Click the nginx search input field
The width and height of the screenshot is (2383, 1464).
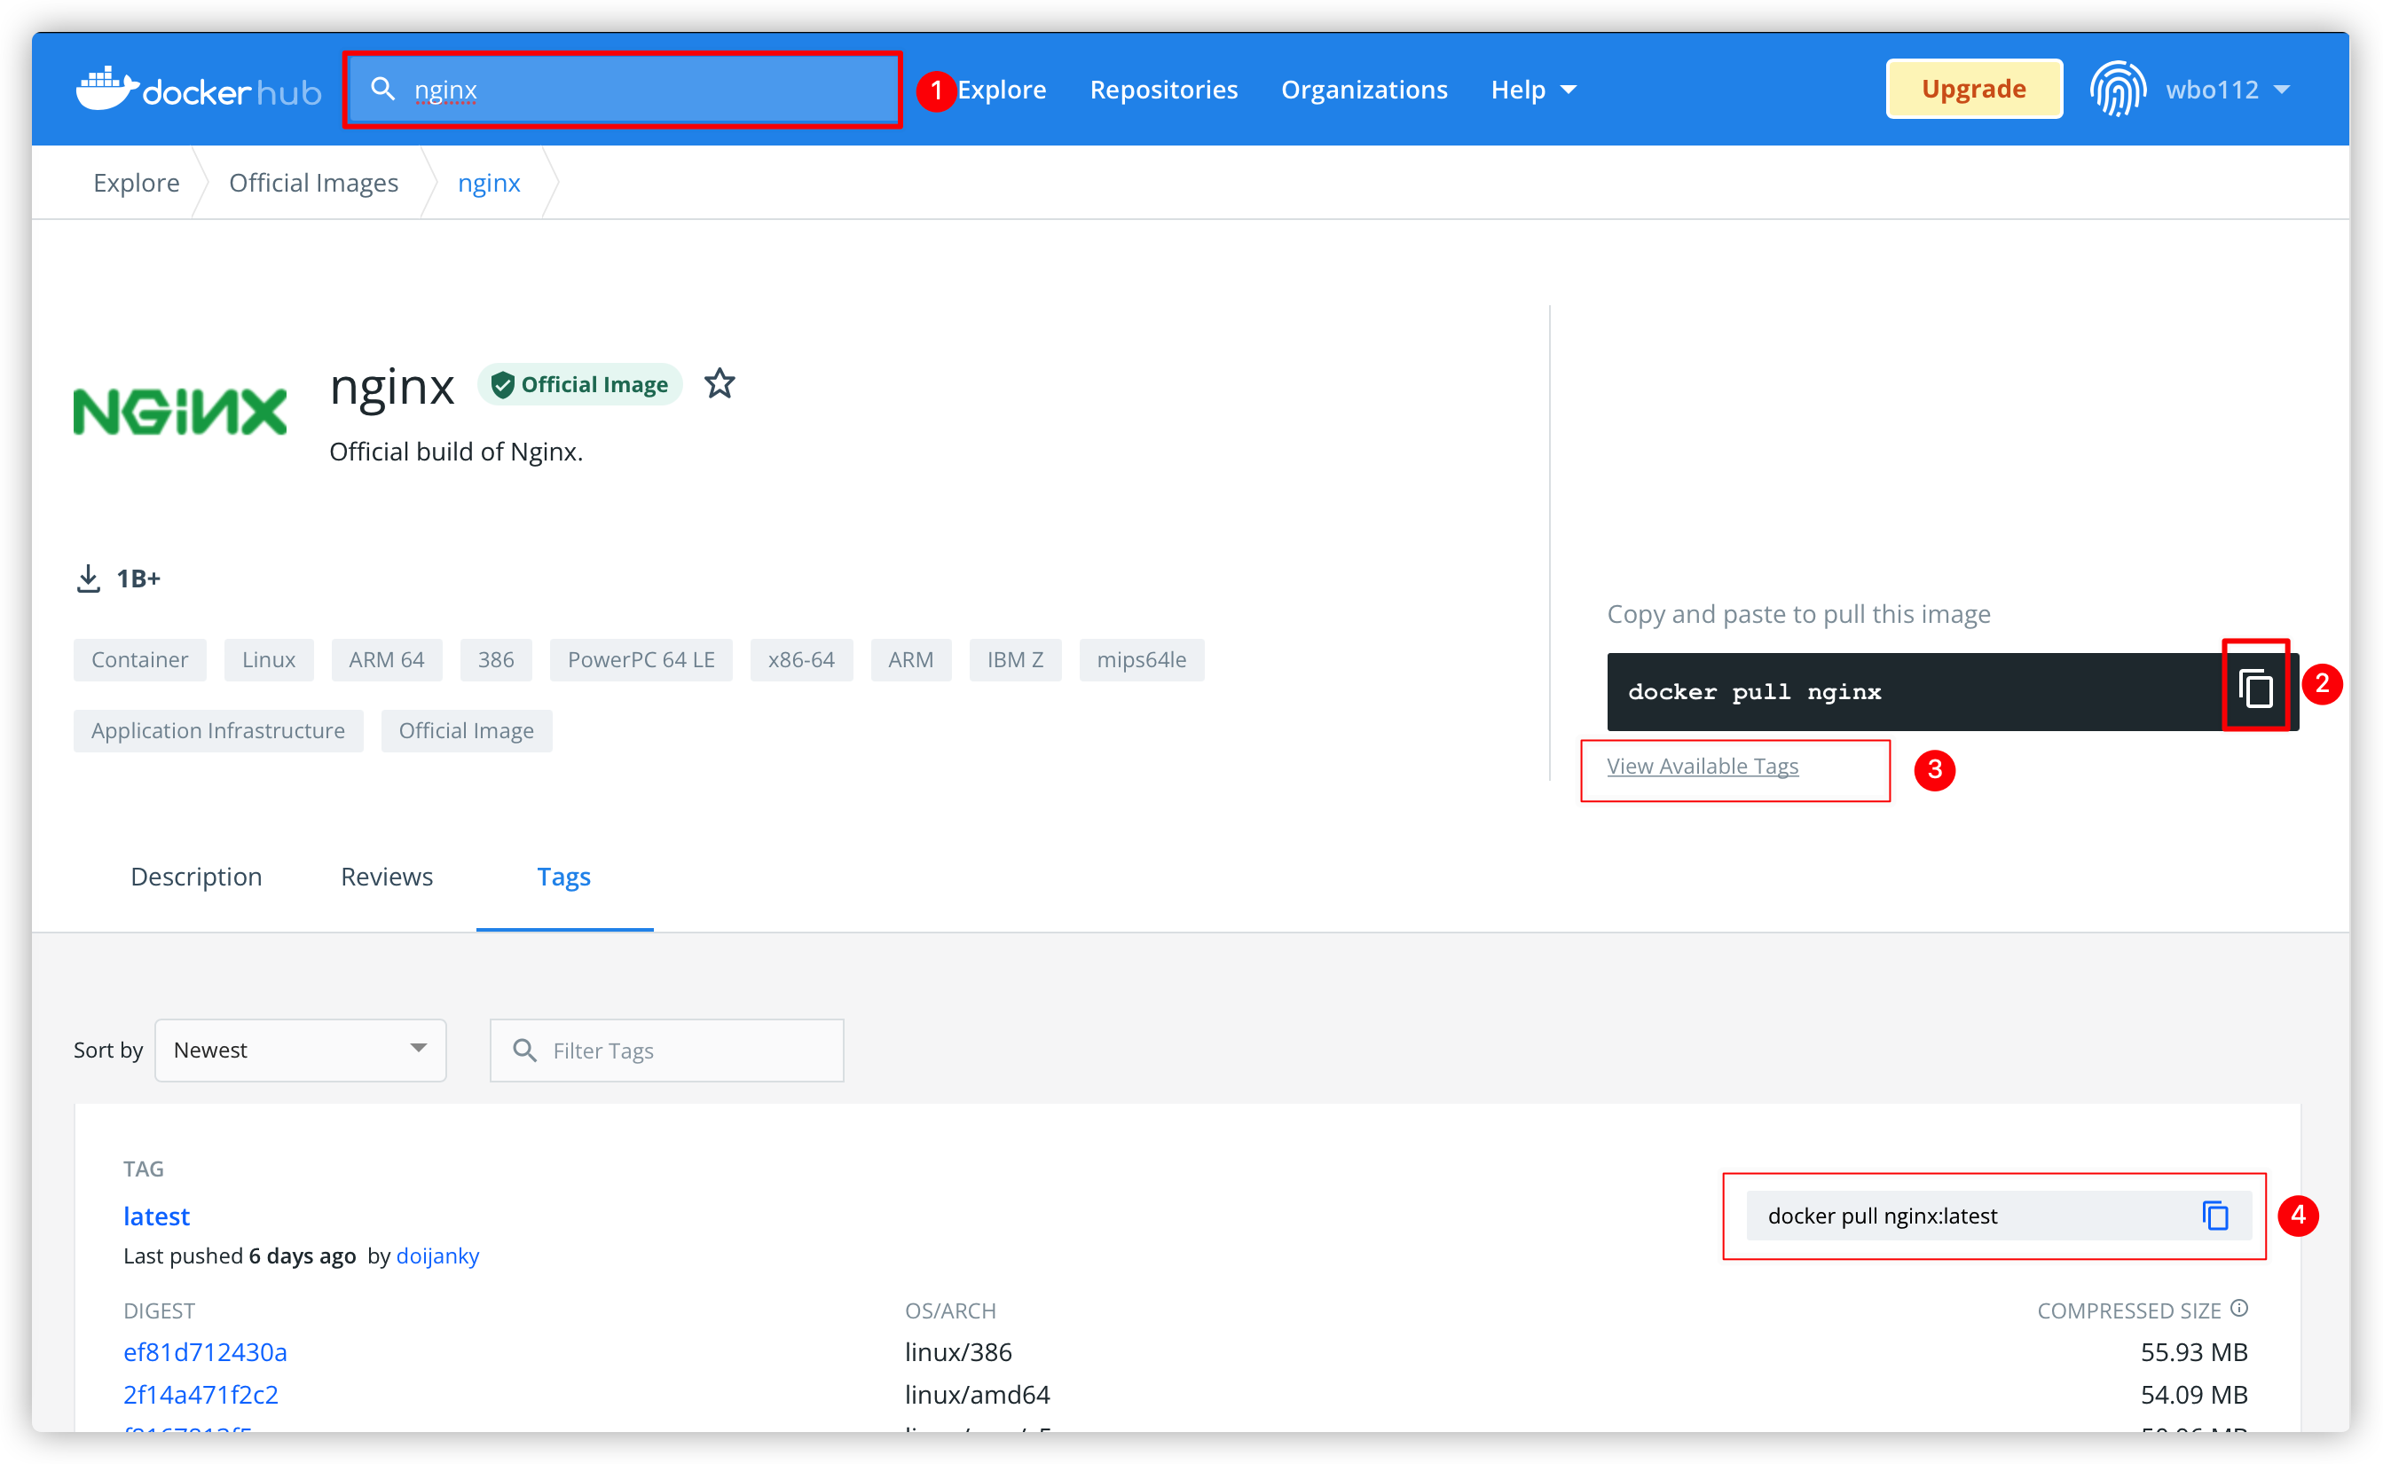623,89
